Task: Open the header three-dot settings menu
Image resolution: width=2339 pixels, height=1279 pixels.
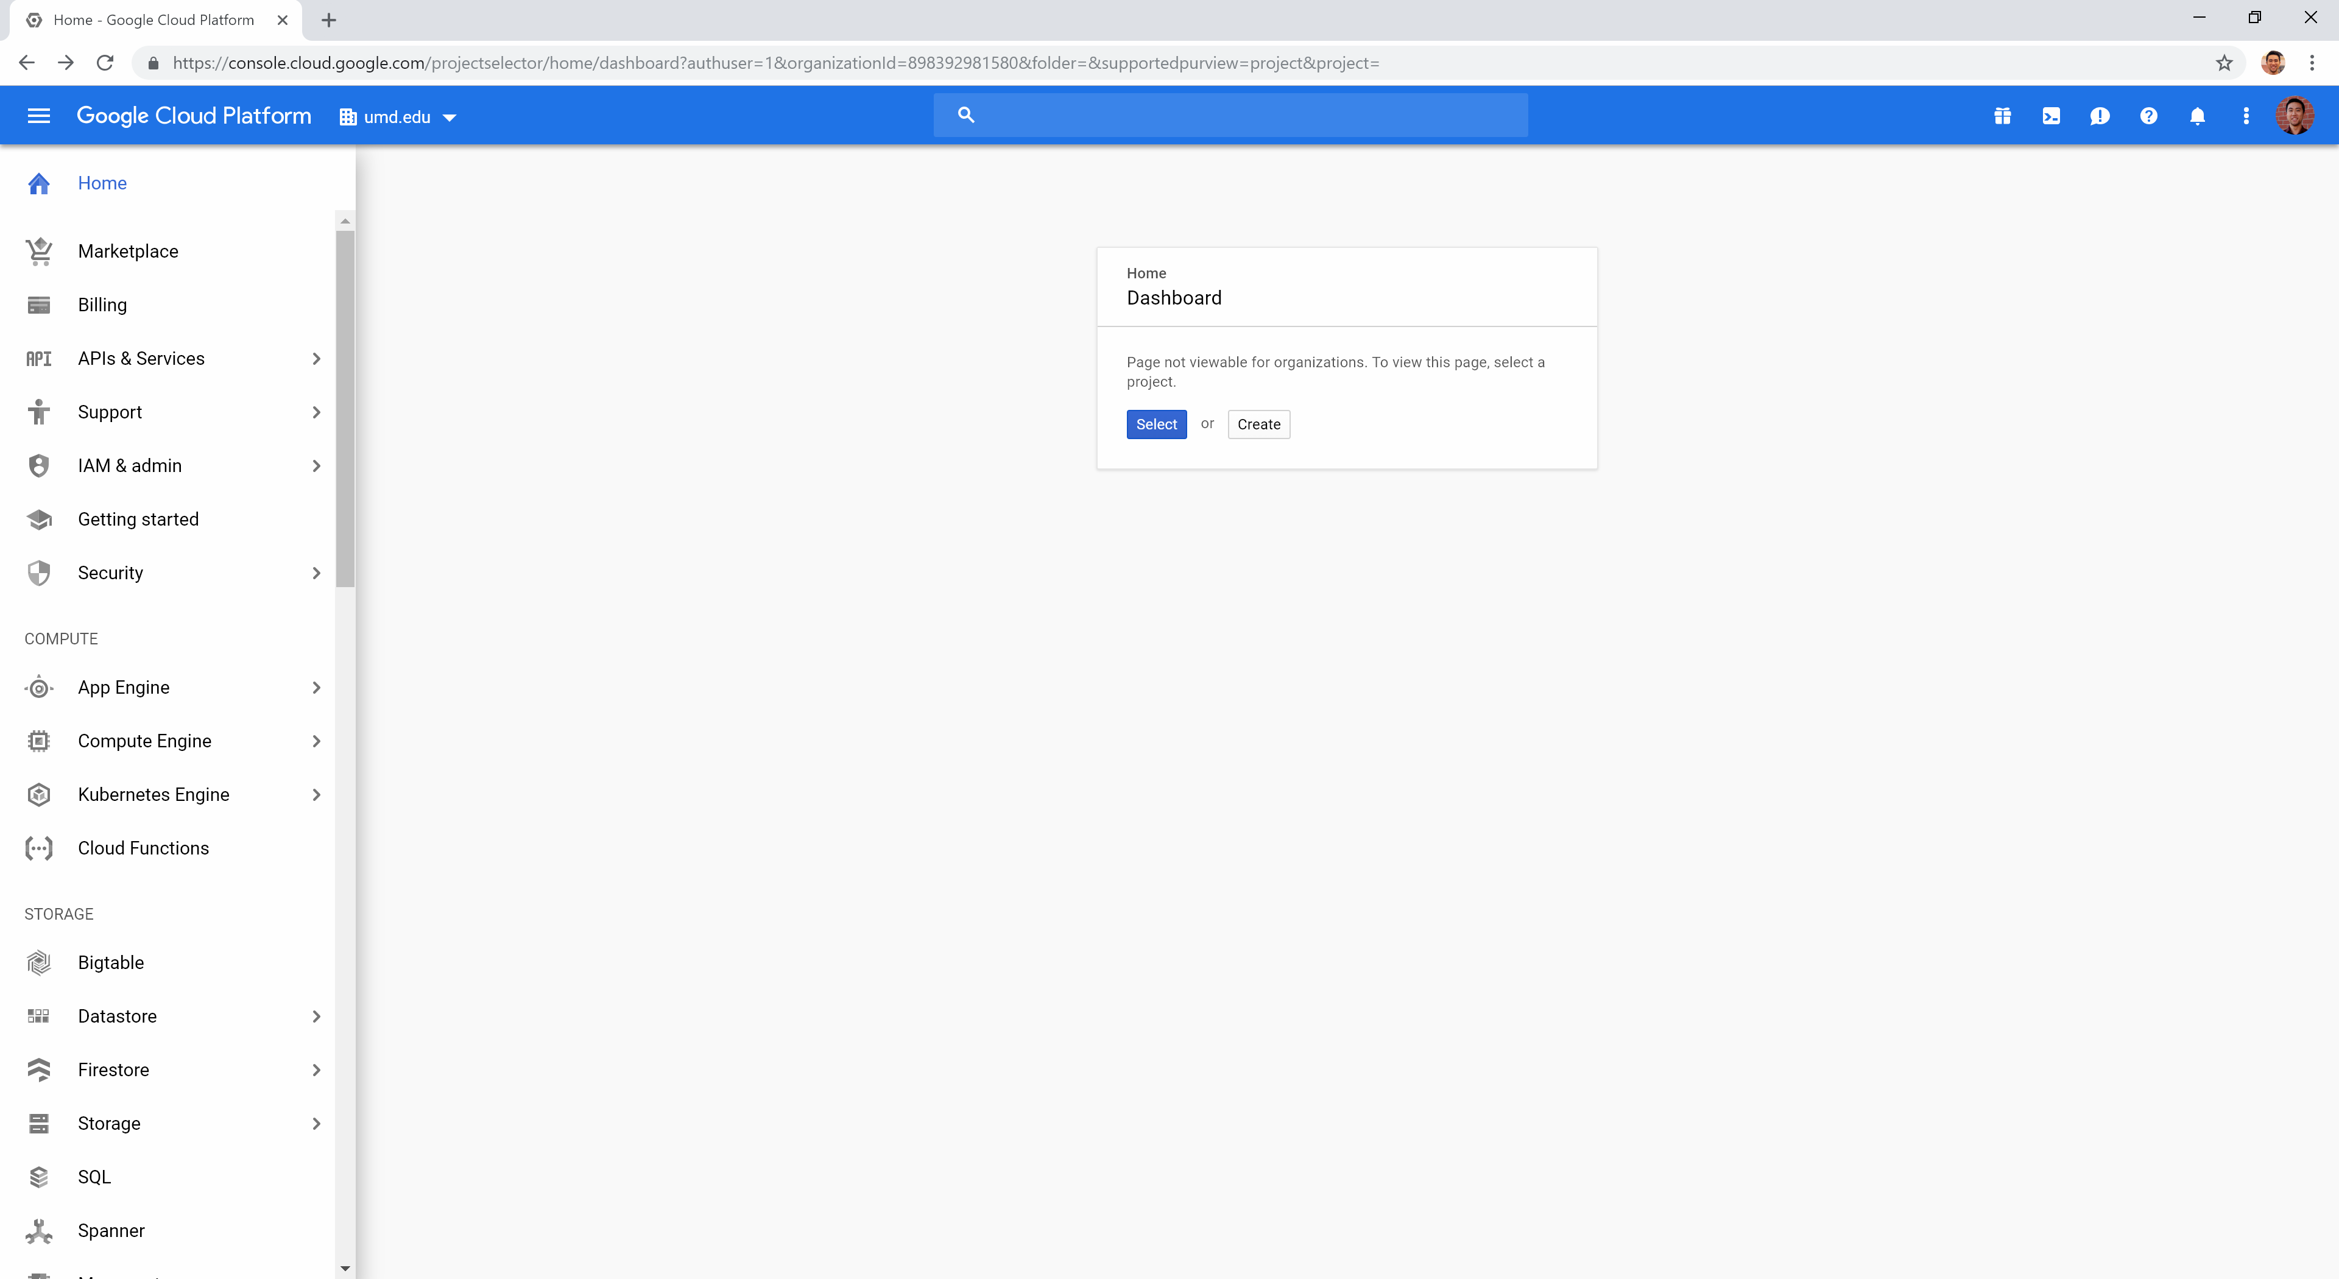Action: click(x=2246, y=116)
